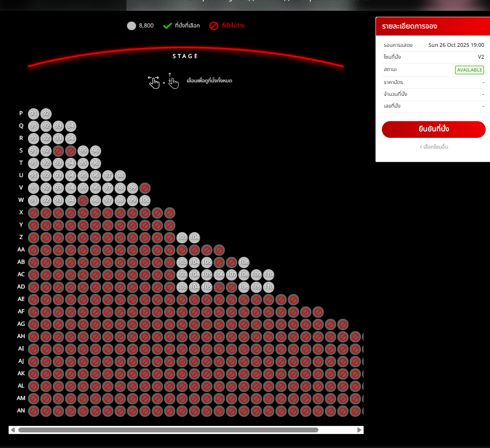Click the grey 8,800 price legend circle
The height and width of the screenshot is (448, 490).
132,26
